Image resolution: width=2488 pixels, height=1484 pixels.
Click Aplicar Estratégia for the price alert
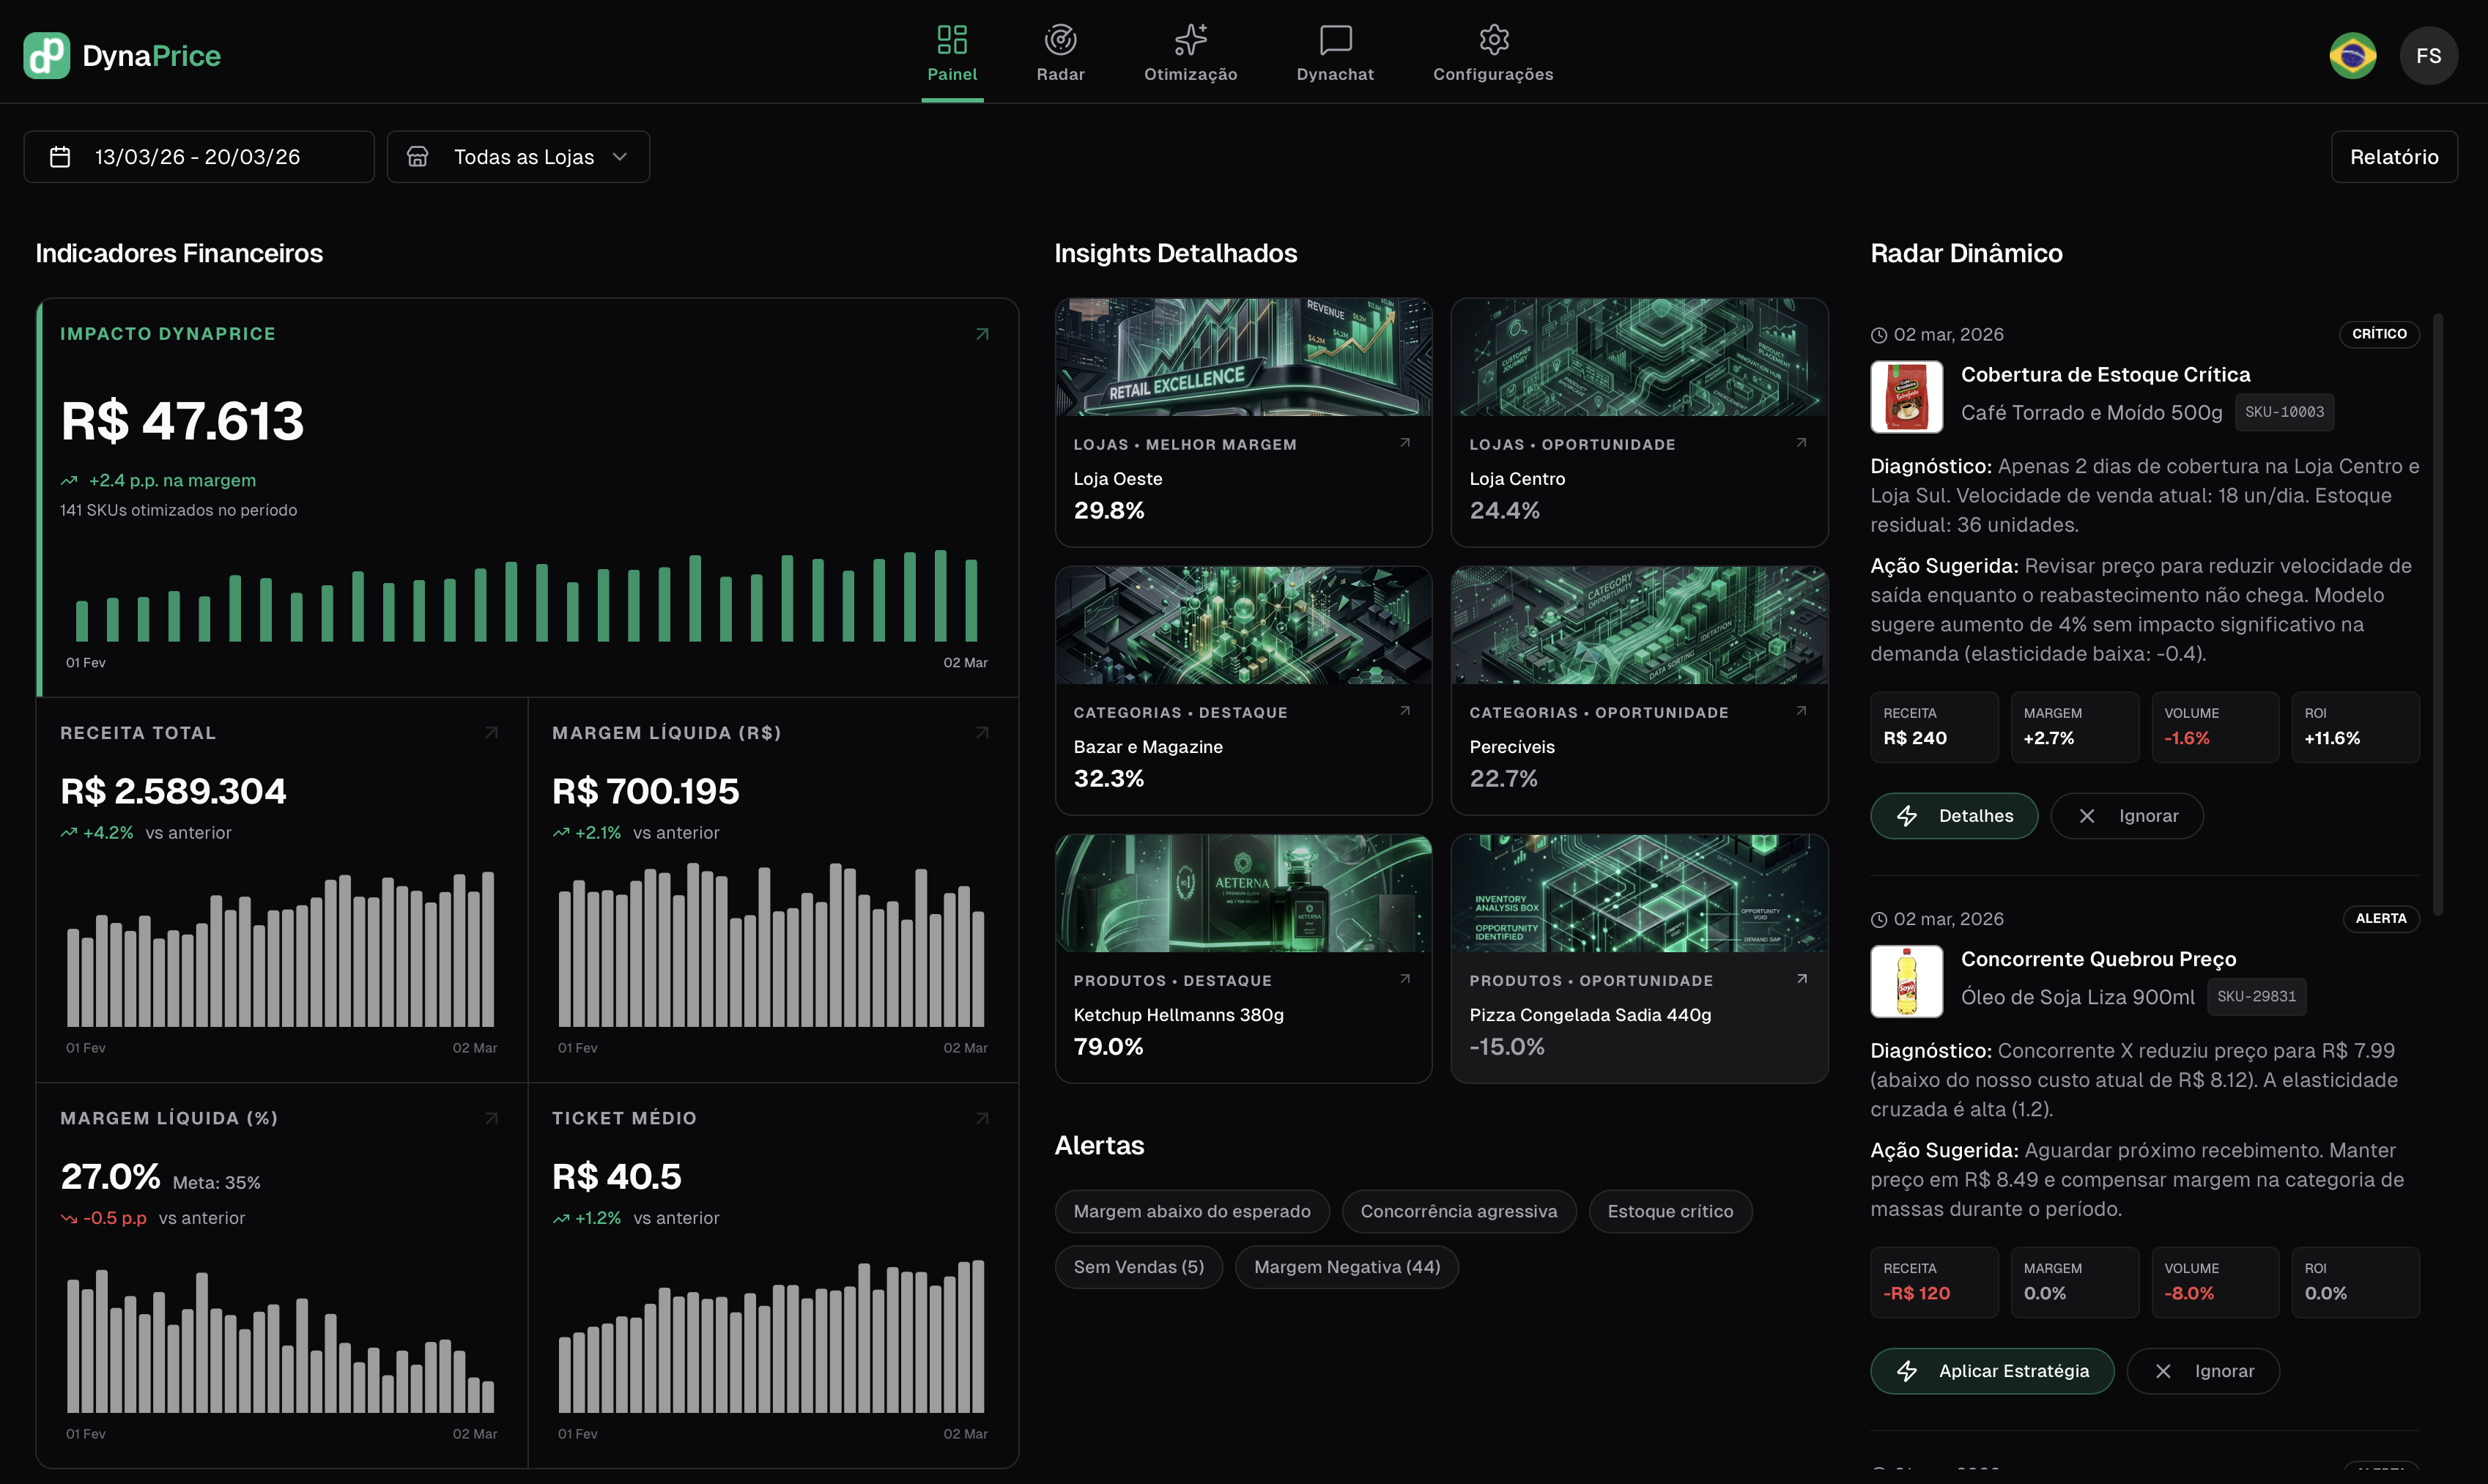tap(1991, 1371)
